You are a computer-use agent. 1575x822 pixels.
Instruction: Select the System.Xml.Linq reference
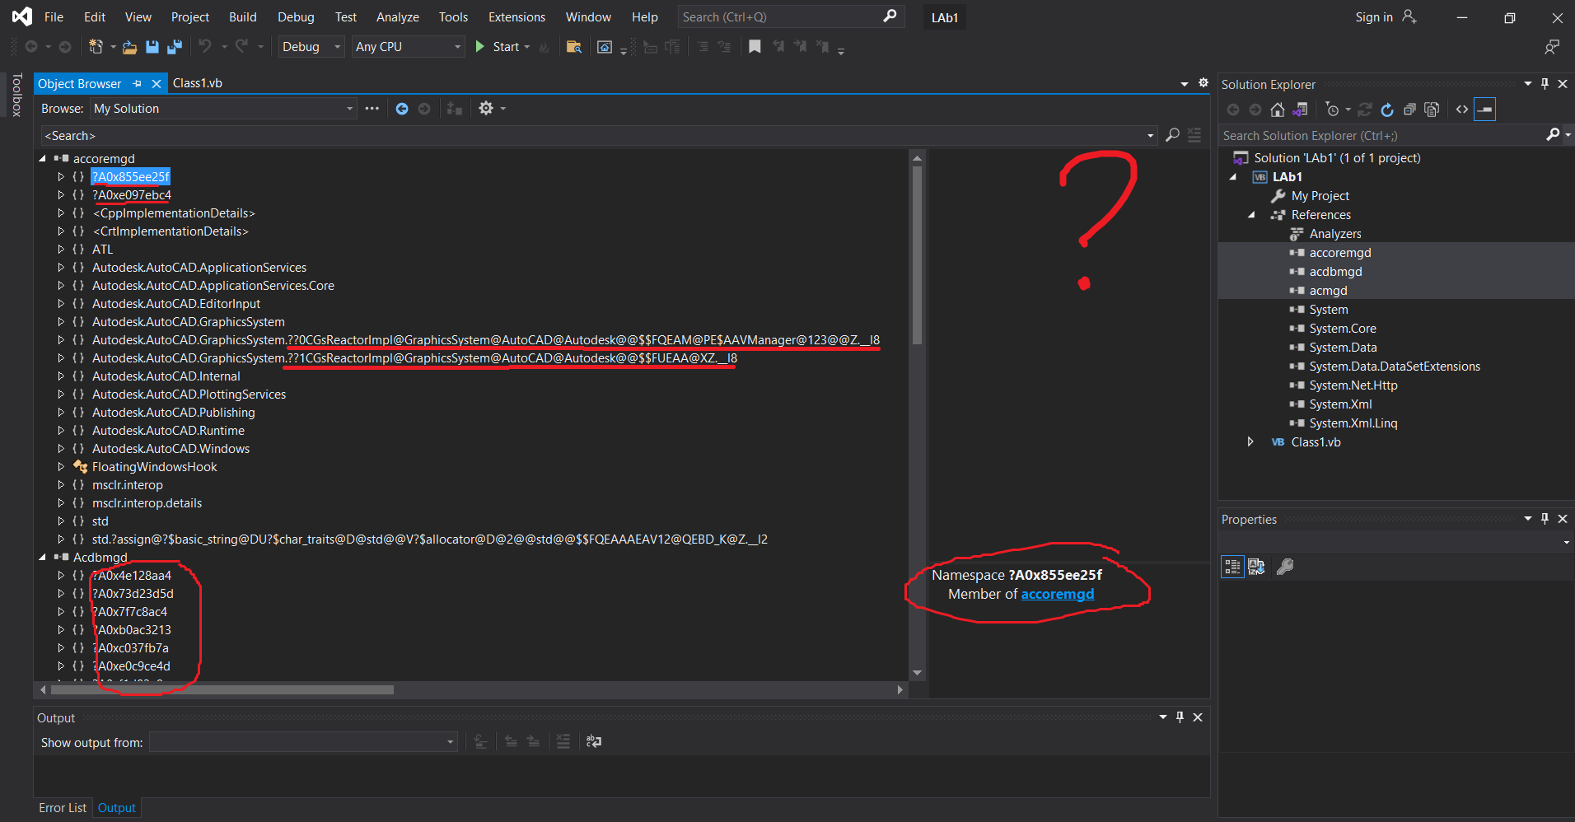(1353, 423)
